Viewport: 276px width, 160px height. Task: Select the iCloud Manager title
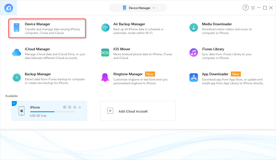click(x=37, y=49)
